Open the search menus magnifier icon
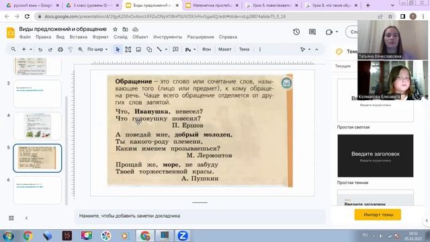Screen dimensions: 430x242 (13, 49)
